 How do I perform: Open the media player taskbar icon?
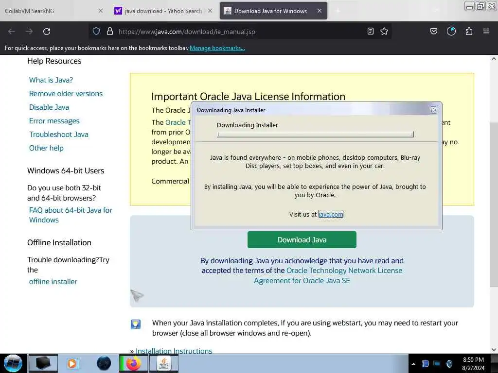coord(72,363)
